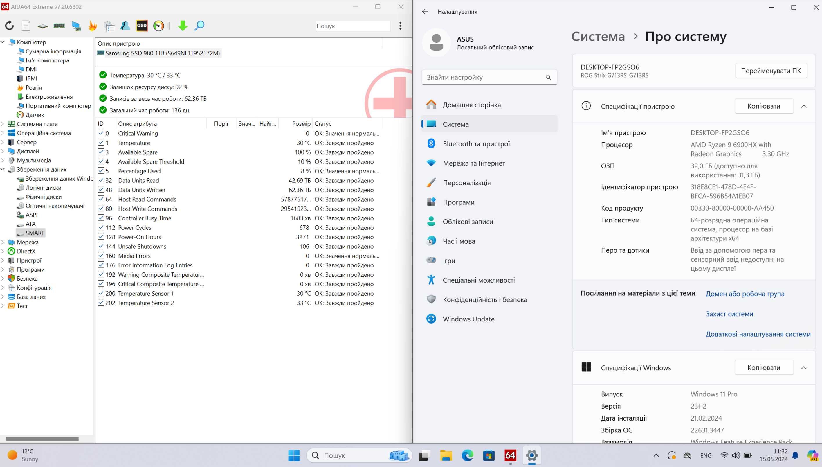Expand the Безпека tree node

3,279
